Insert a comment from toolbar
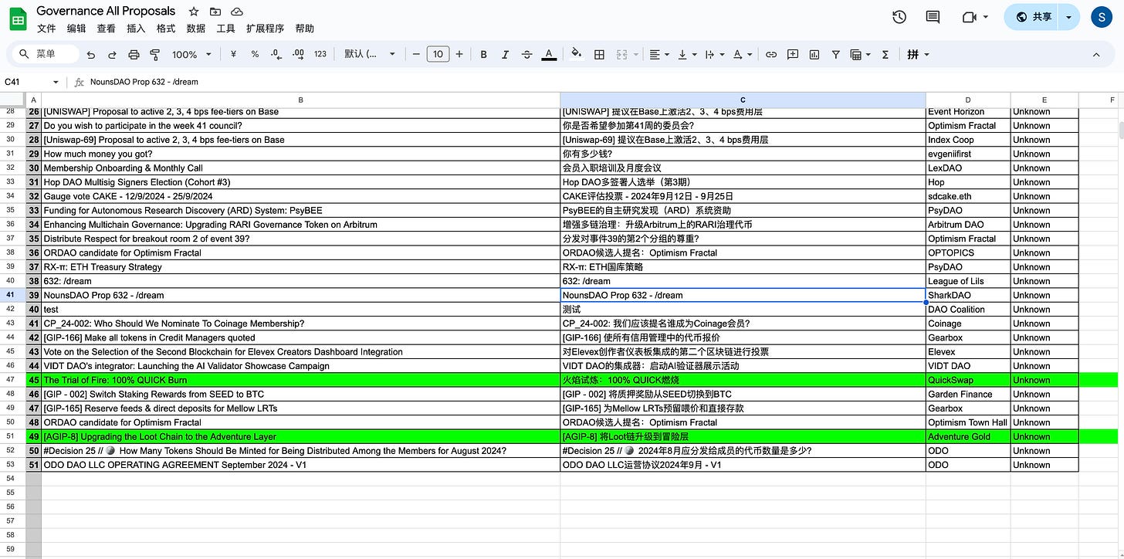Image resolution: width=1124 pixels, height=559 pixels. (792, 54)
